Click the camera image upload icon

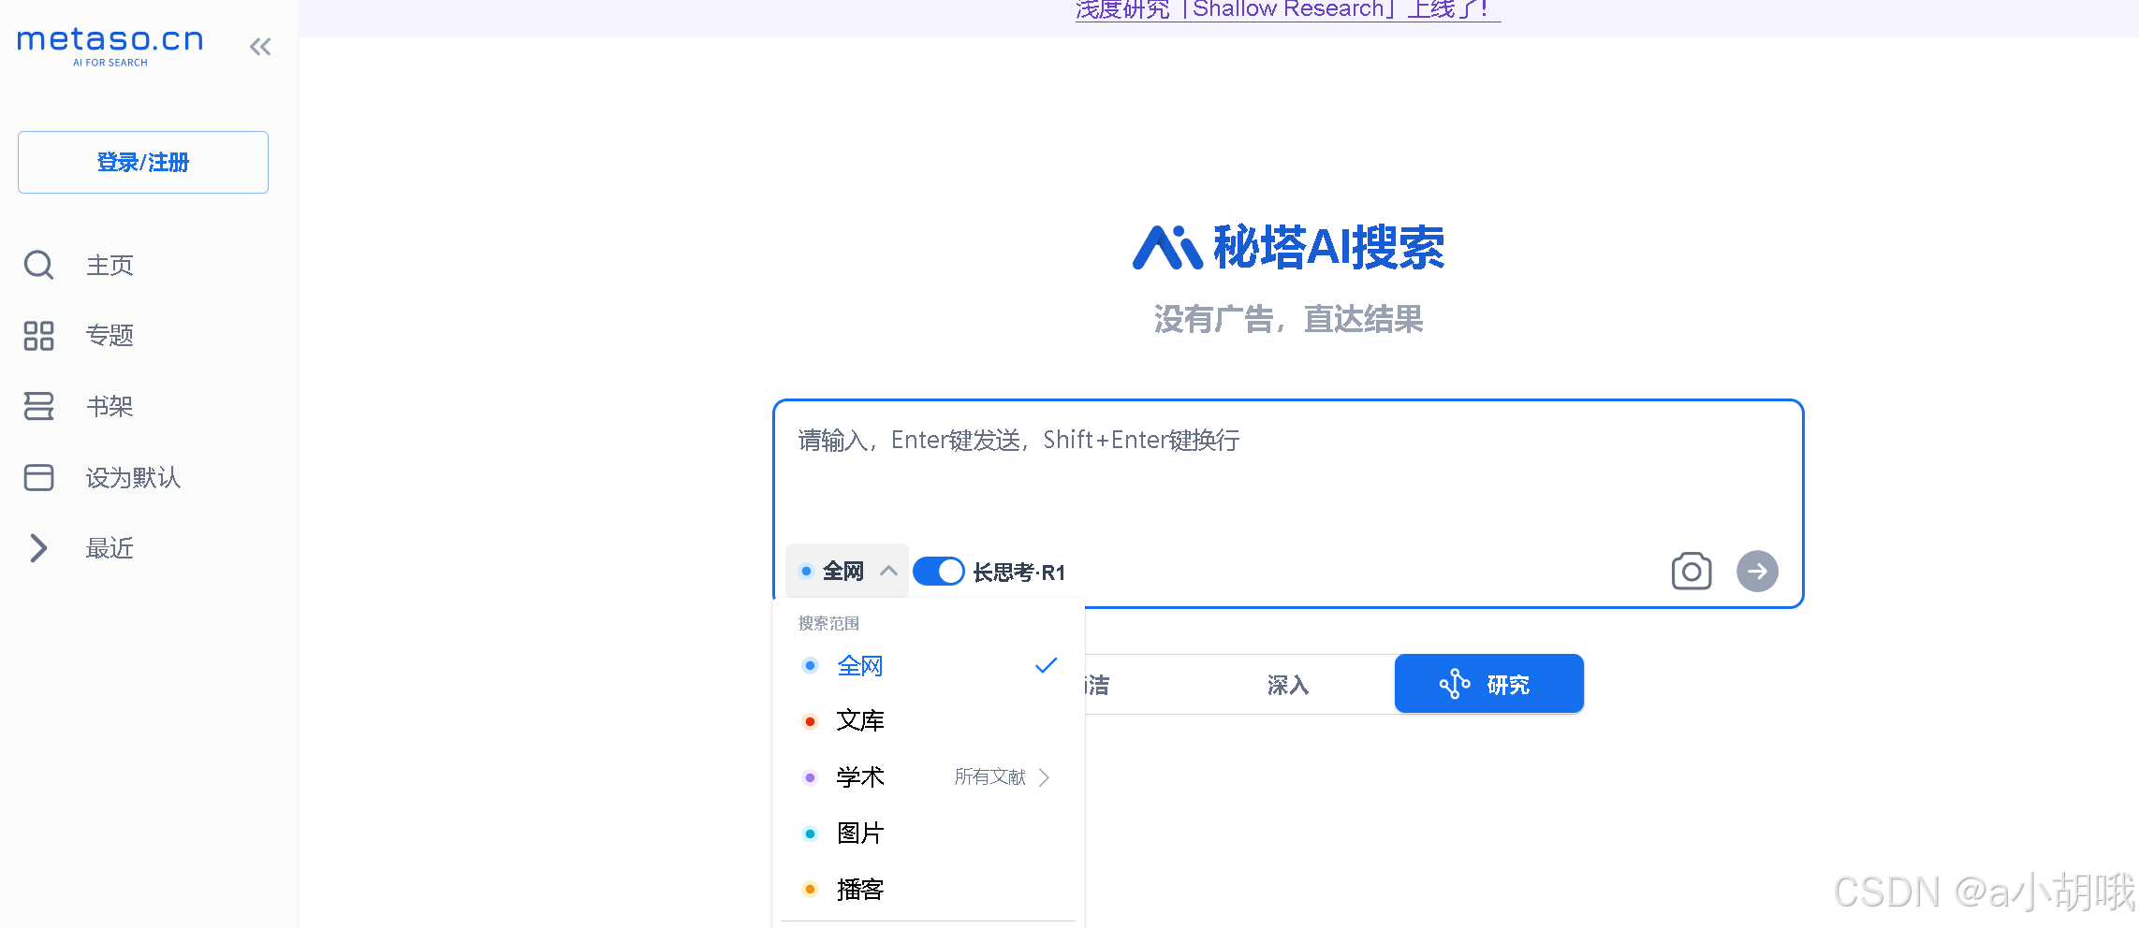(x=1692, y=571)
